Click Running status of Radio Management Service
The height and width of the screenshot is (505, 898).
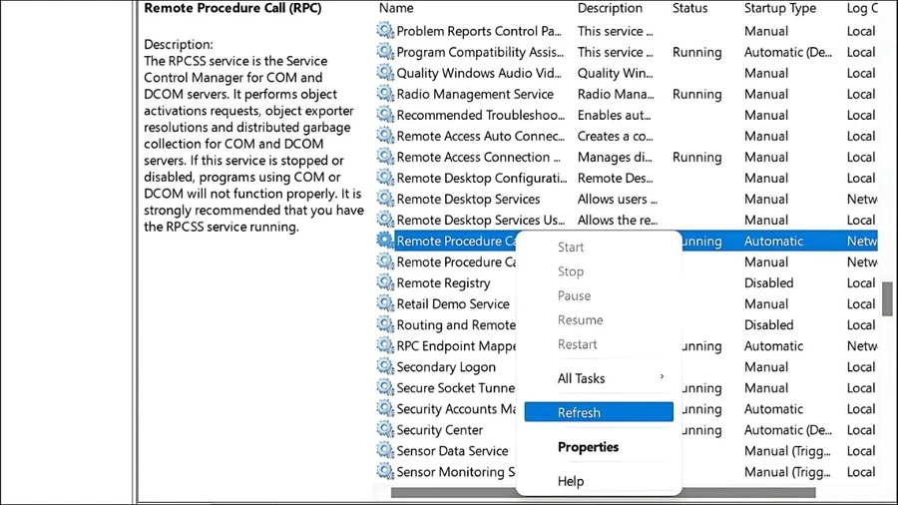[x=697, y=94]
